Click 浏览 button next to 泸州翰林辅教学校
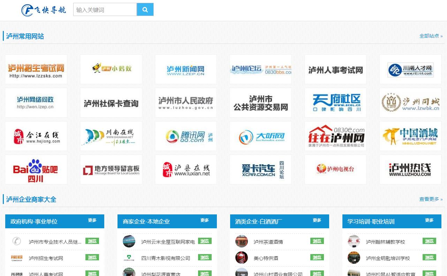Viewport: 447px width, 276px height. click(x=429, y=241)
